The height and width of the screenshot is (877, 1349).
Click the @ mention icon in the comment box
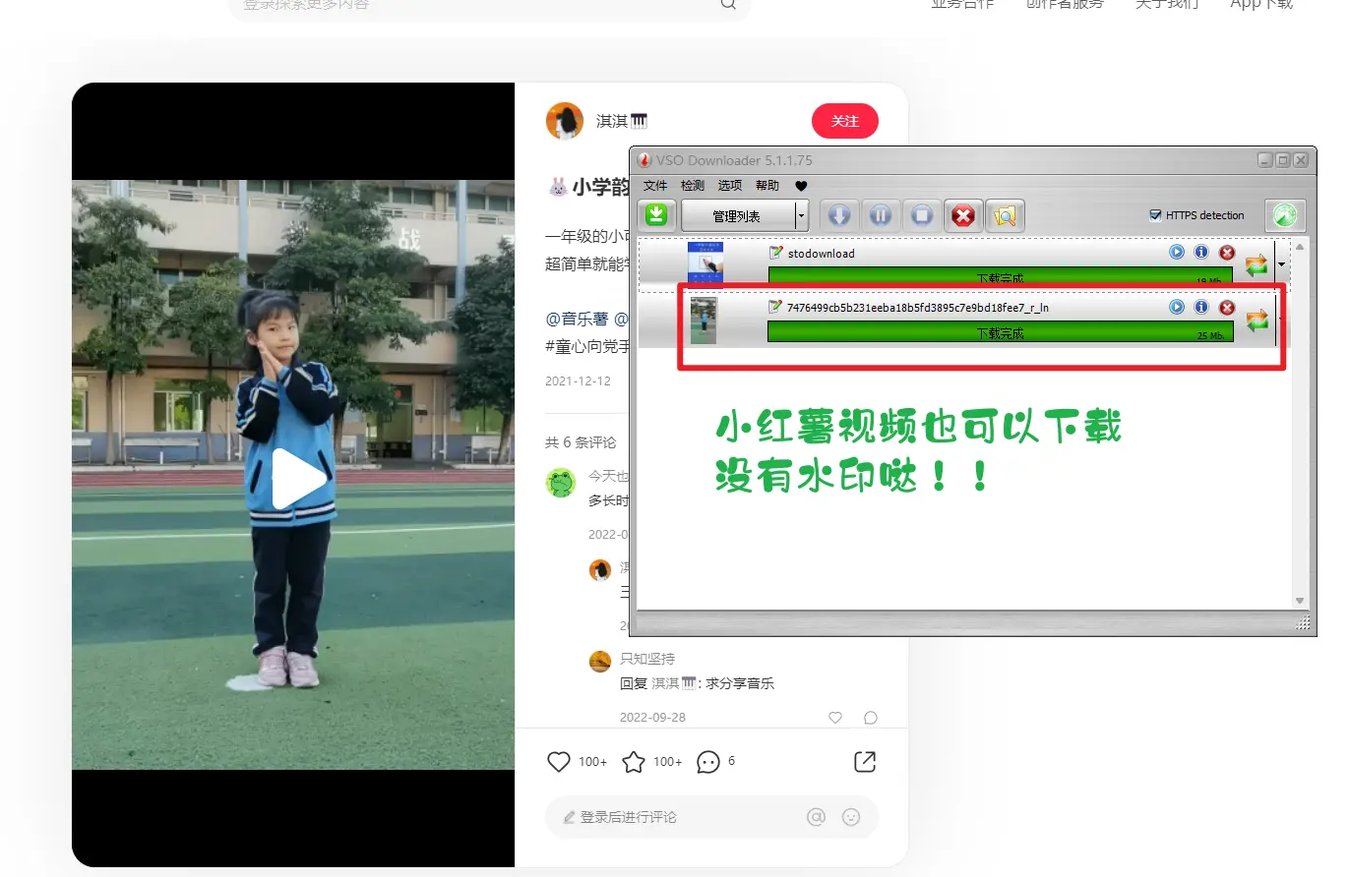[816, 817]
